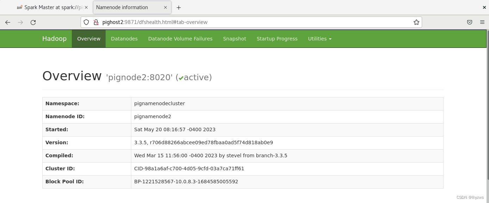The height and width of the screenshot is (203, 489).
Task: Expand the Utilities dropdown menu
Action: 320,39
